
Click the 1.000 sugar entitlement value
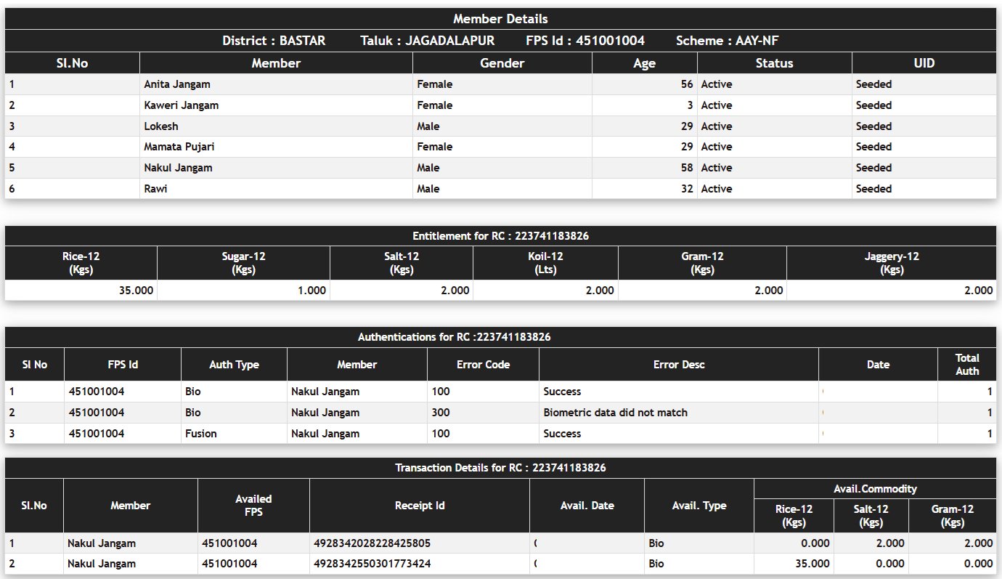(312, 291)
